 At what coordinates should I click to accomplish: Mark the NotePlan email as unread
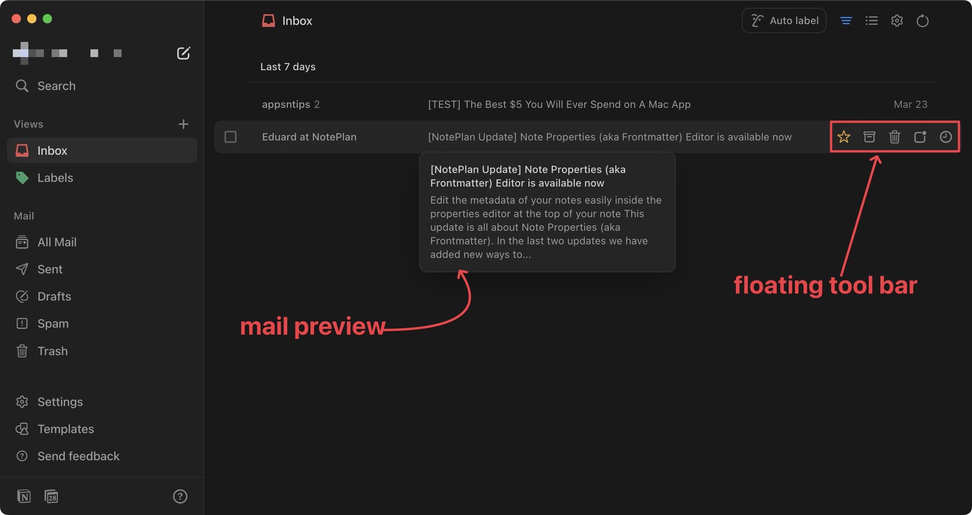[x=920, y=137]
